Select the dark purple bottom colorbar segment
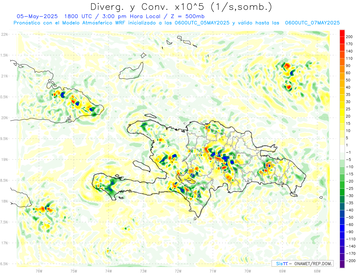The width and height of the screenshot is (356, 275). coord(342,264)
